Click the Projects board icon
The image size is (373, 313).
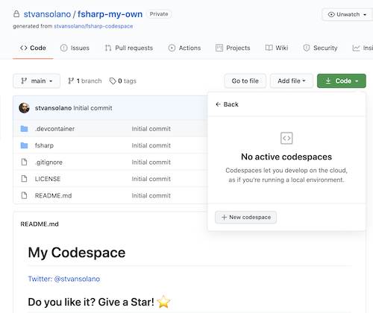(219, 48)
